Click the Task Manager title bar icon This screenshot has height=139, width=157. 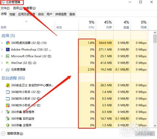pyautogui.click(x=3, y=2)
